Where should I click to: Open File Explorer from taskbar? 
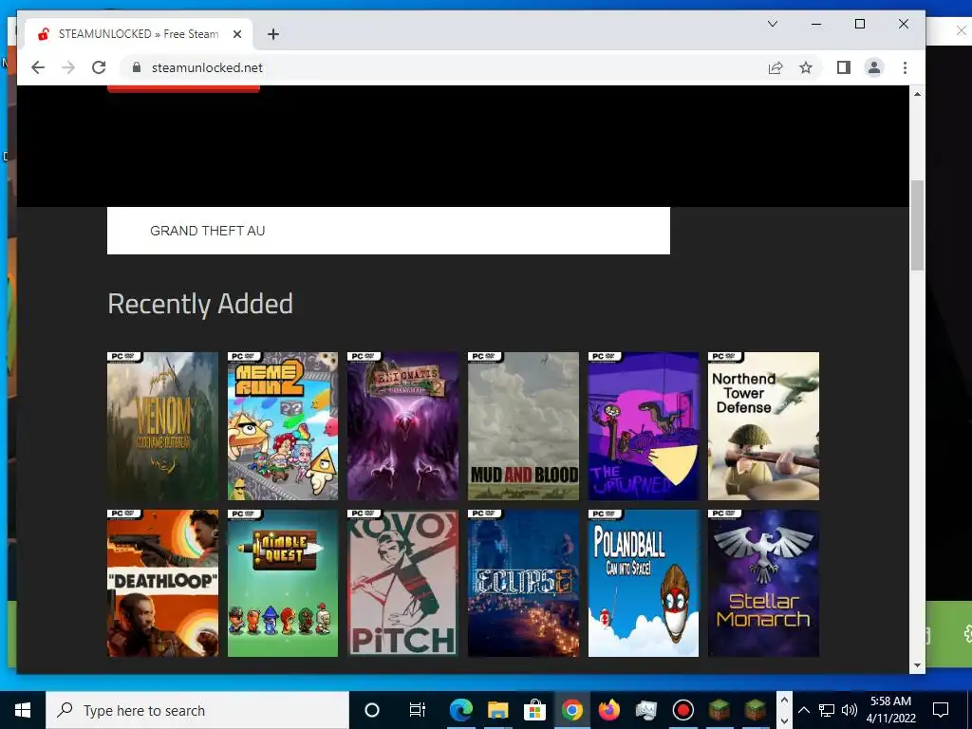pos(497,710)
